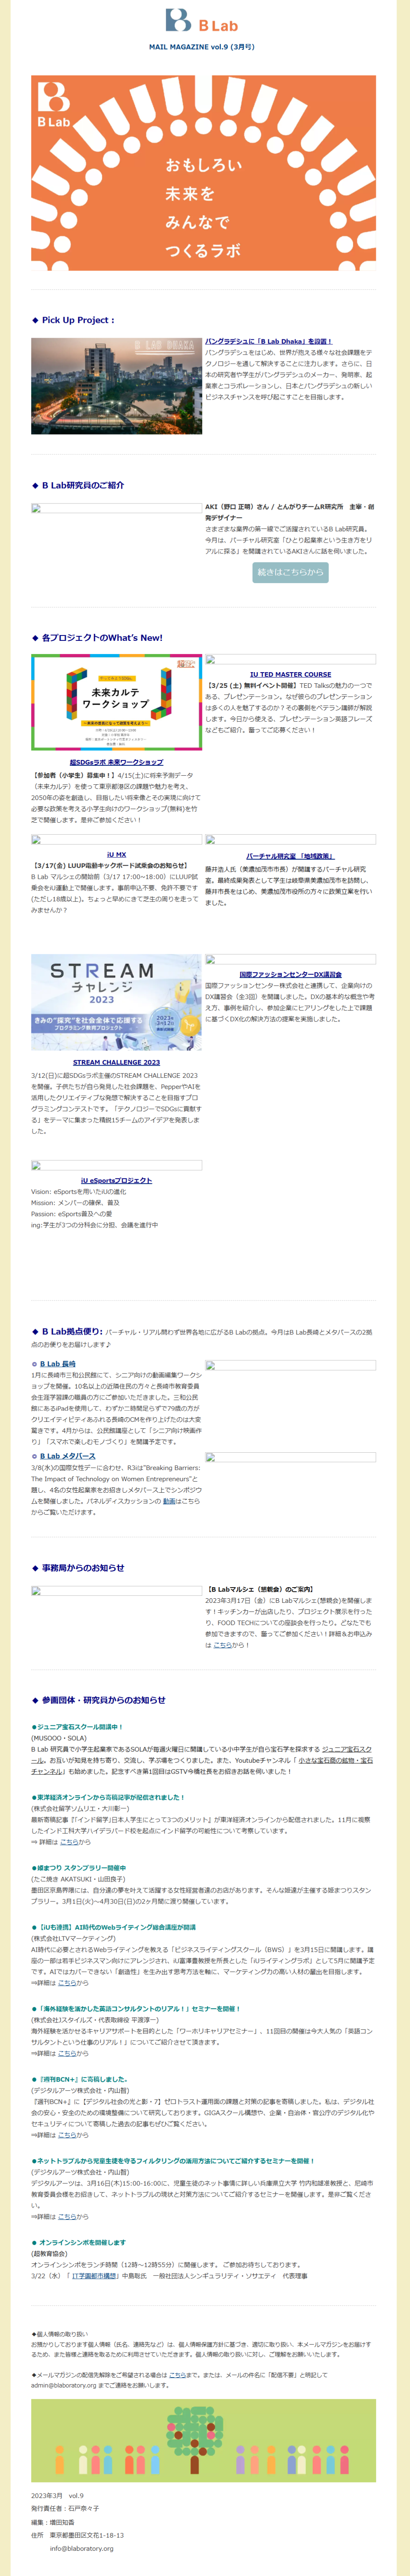Open こちら under the 週刊BCN+ notice
410x2576 pixels.
tap(67, 2136)
